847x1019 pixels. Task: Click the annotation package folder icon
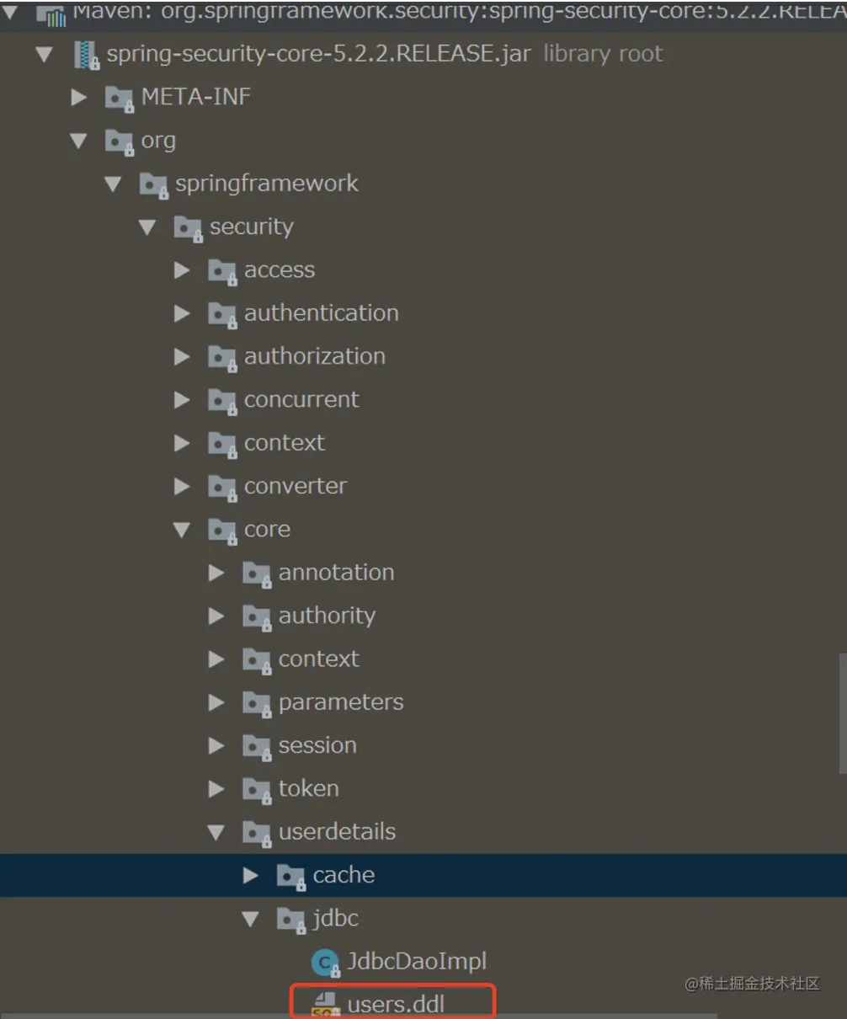coord(257,574)
